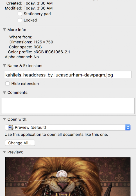Collapse the Comments section
This screenshot has height=196, width=136.
click(4, 92)
